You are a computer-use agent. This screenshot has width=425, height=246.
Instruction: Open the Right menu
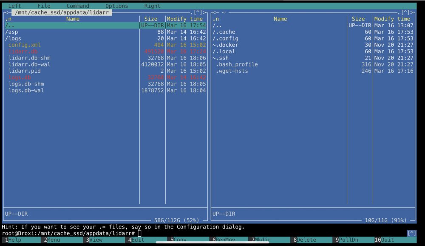pos(152,6)
